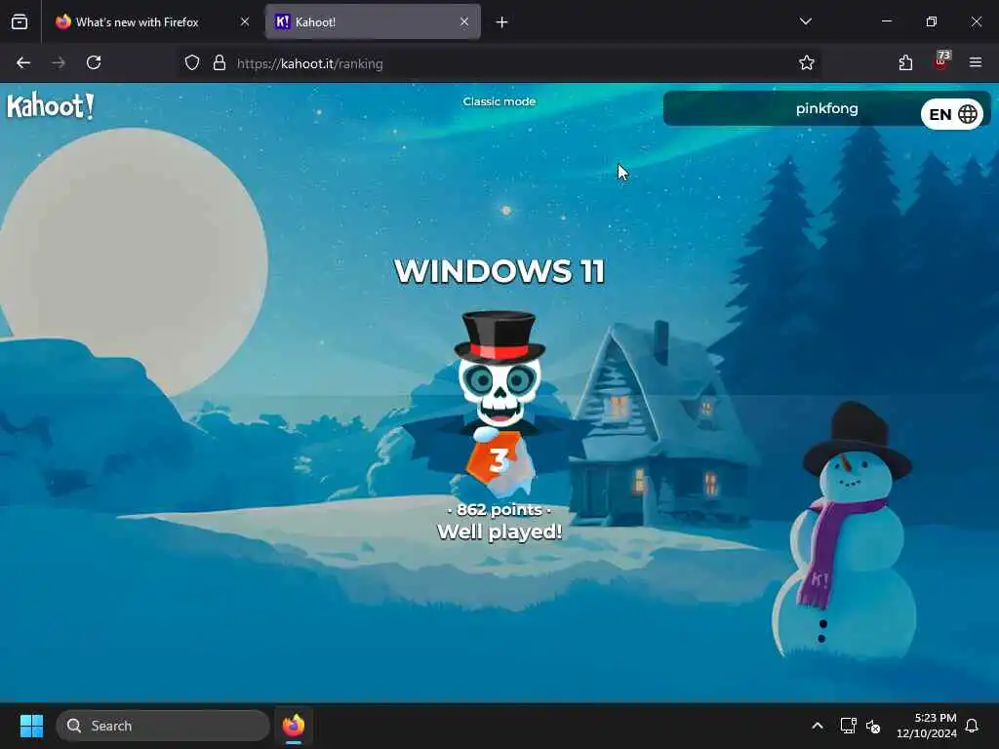Bookmark this page with star icon
This screenshot has height=749, width=999.
click(806, 63)
